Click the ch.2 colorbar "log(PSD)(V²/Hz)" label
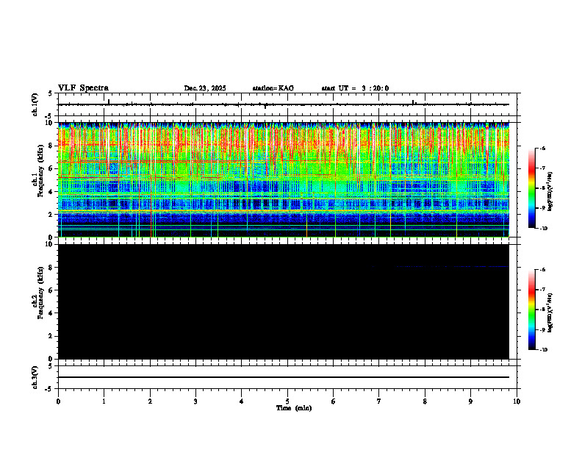Image resolution: width=582 pixels, height=450 pixels. click(550, 312)
